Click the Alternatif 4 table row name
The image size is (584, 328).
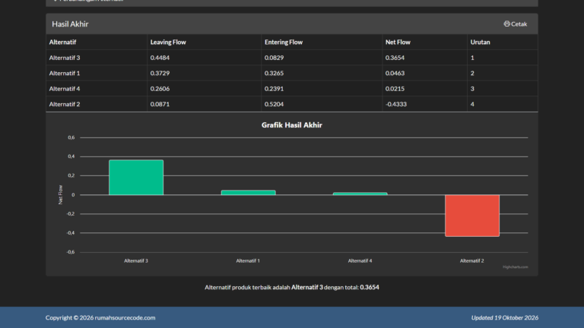[x=65, y=89]
